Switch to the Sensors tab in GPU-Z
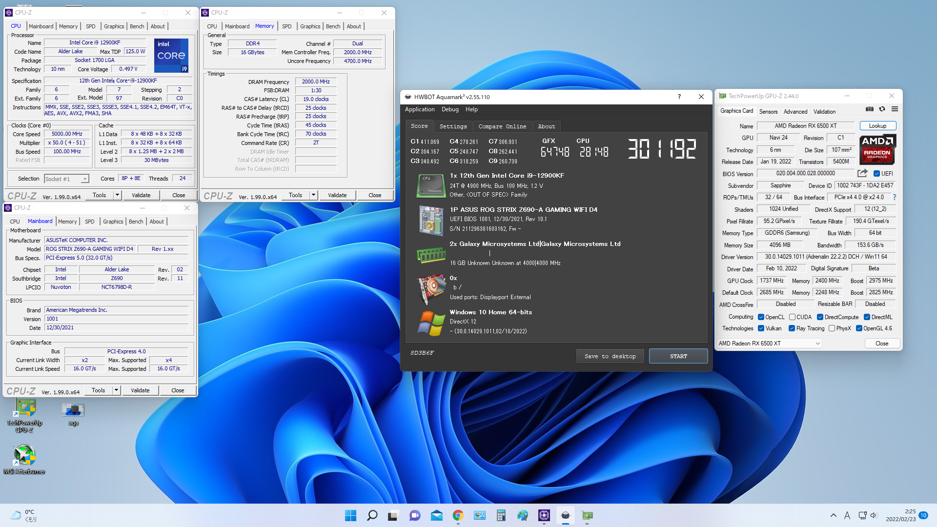937x527 pixels. point(768,112)
